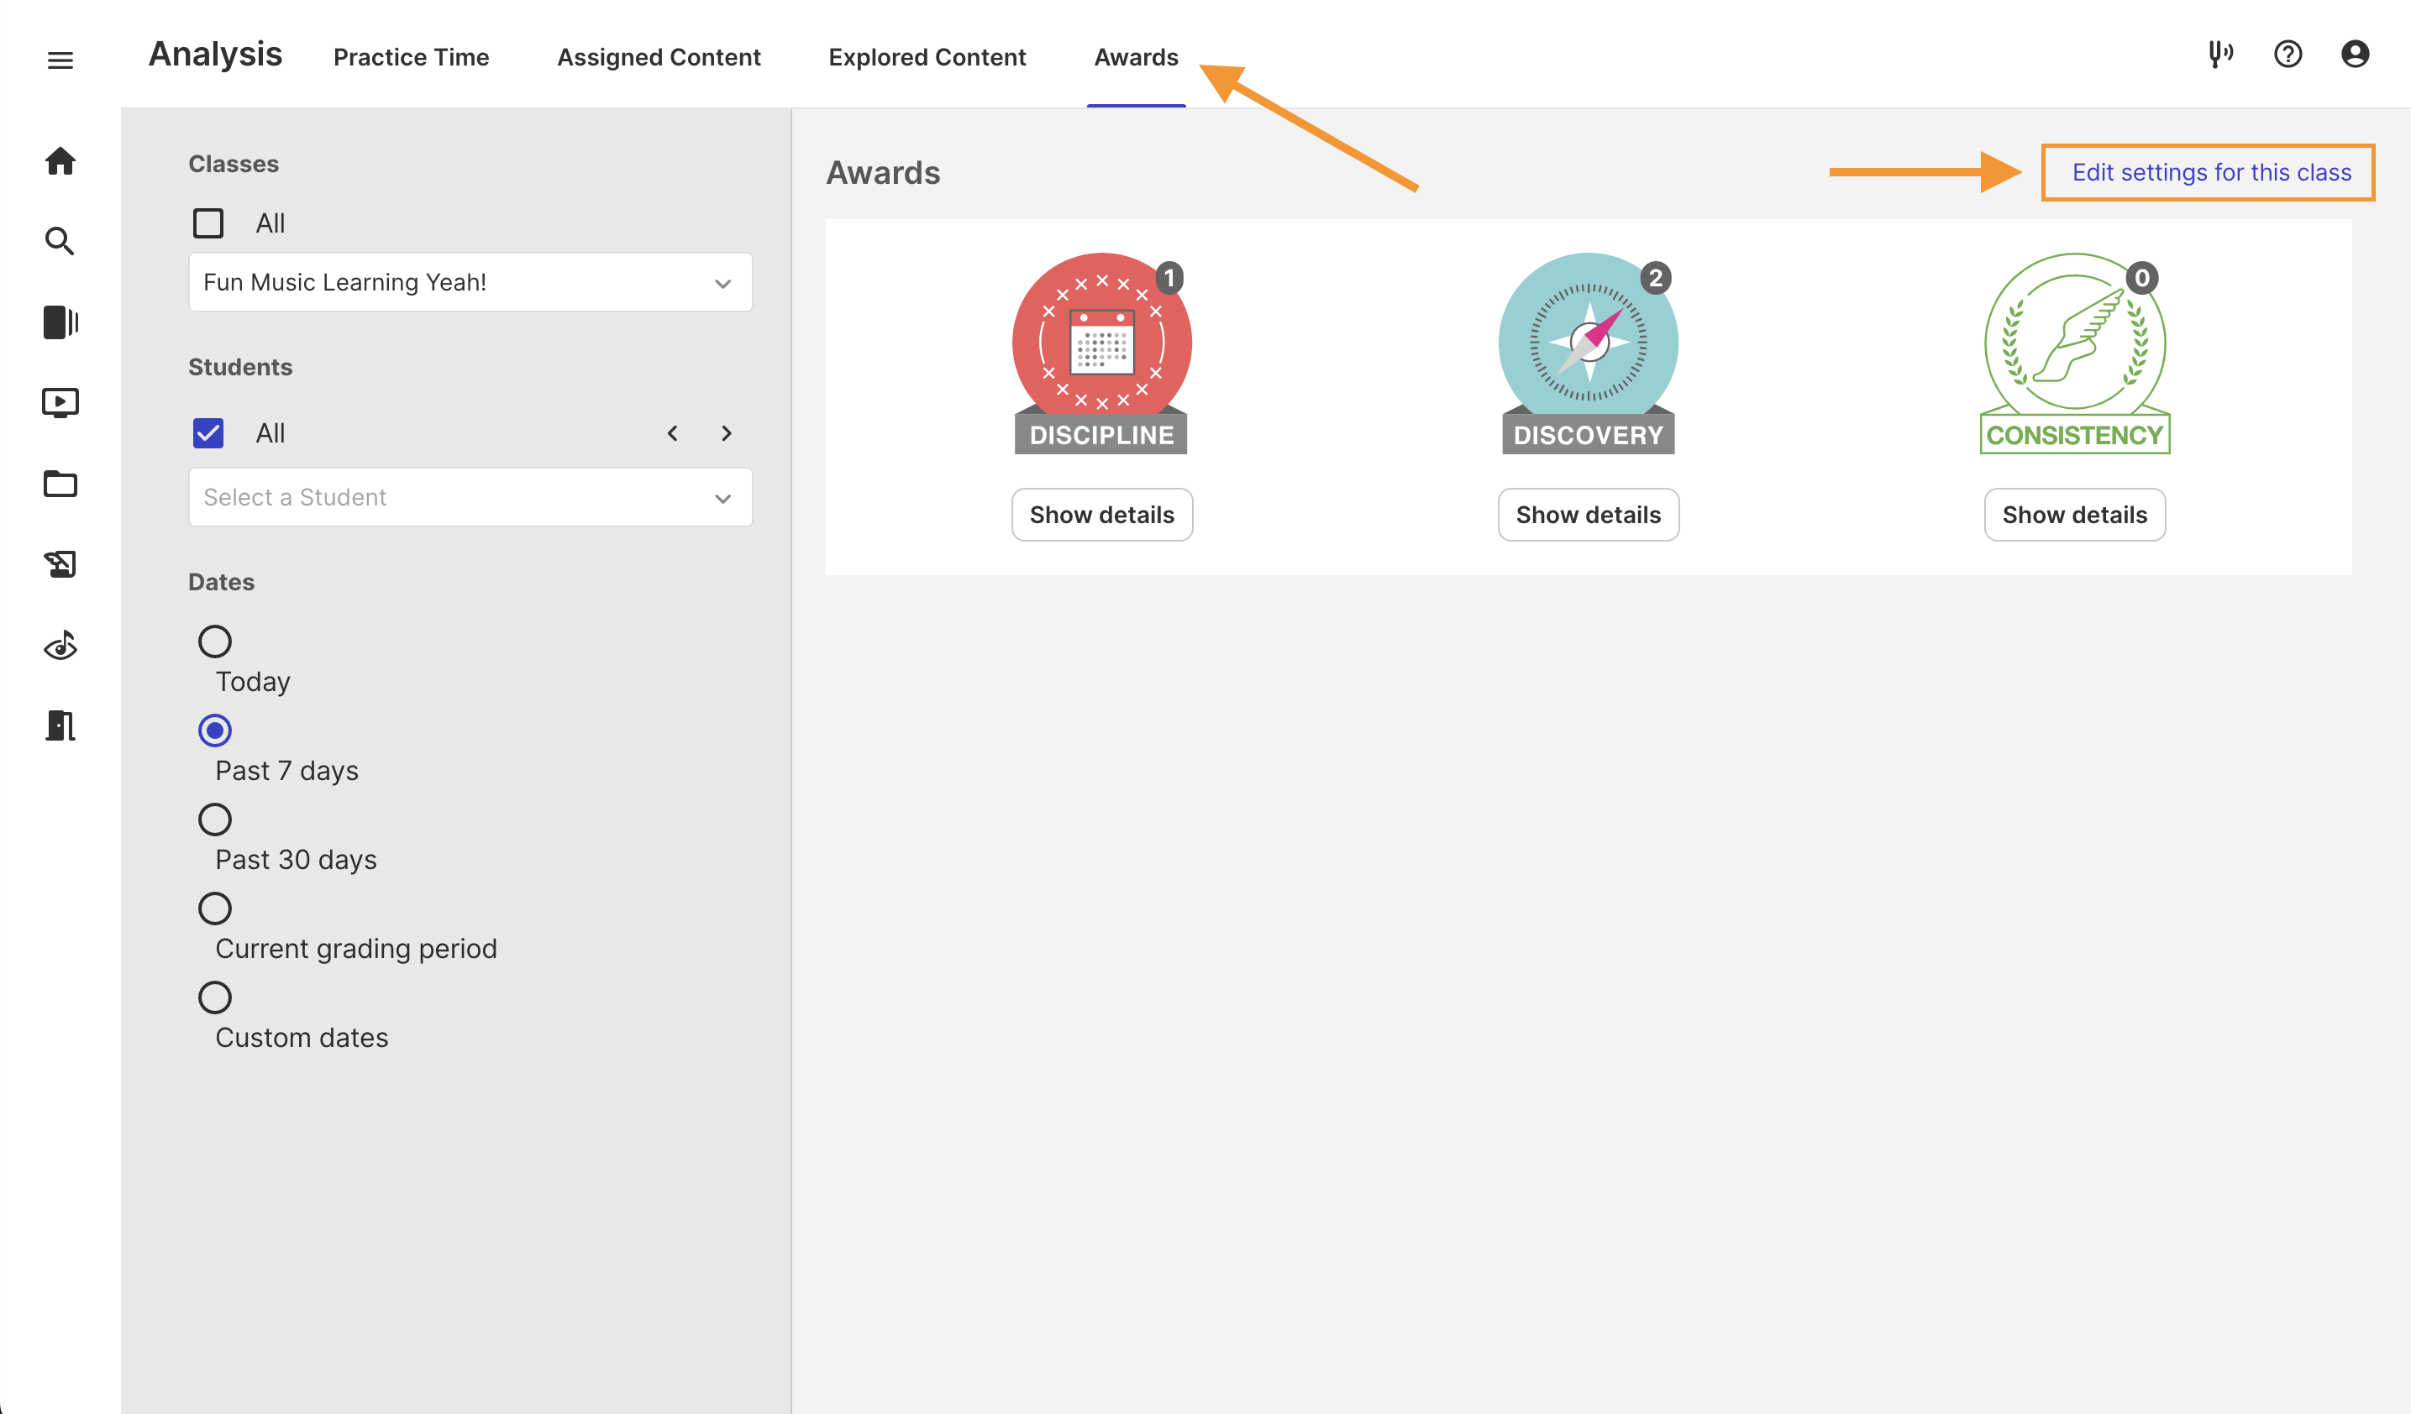Open the video player icon in sidebar
2411x1414 pixels.
(x=60, y=402)
